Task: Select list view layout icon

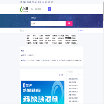Action: [x=62, y=75]
